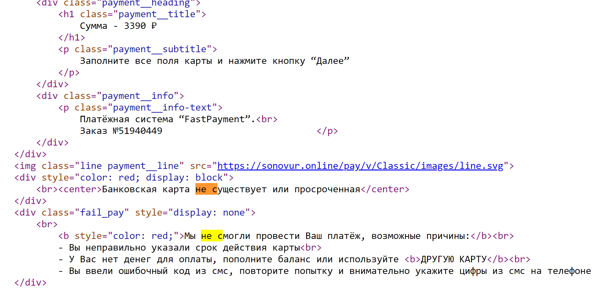This screenshot has height=289, width=607.
Task: Click the 'color: red; display: block' style value
Action: [151, 178]
